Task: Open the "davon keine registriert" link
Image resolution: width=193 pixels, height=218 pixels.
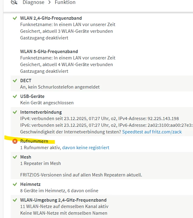Action: 86,148
